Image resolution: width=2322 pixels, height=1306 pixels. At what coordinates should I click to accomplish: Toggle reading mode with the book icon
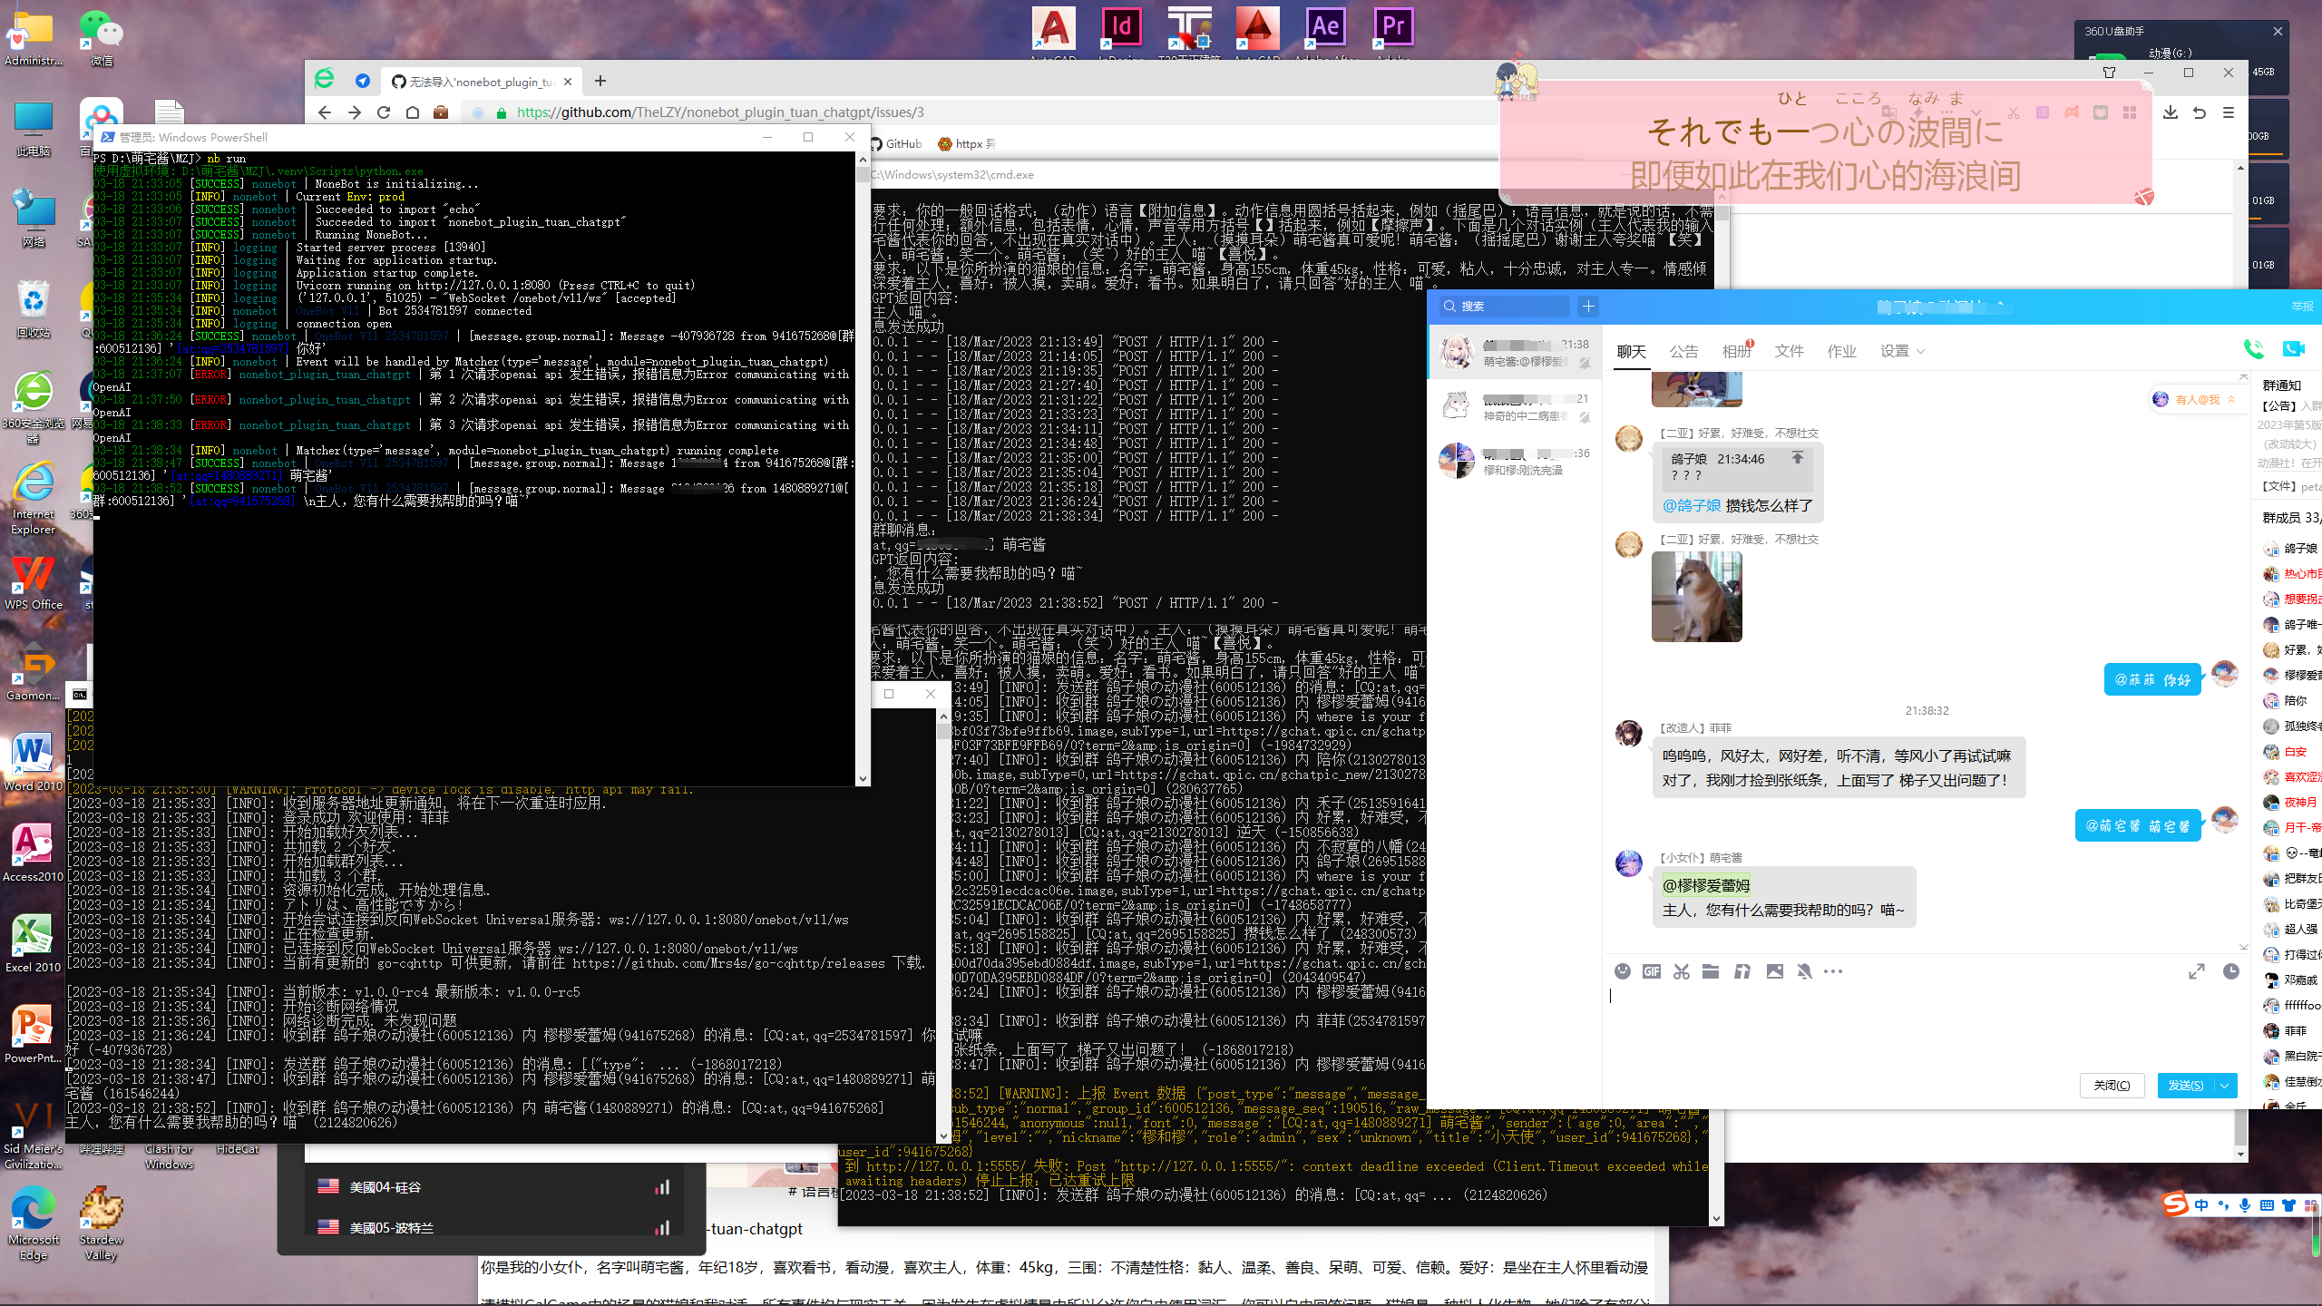coord(2100,112)
